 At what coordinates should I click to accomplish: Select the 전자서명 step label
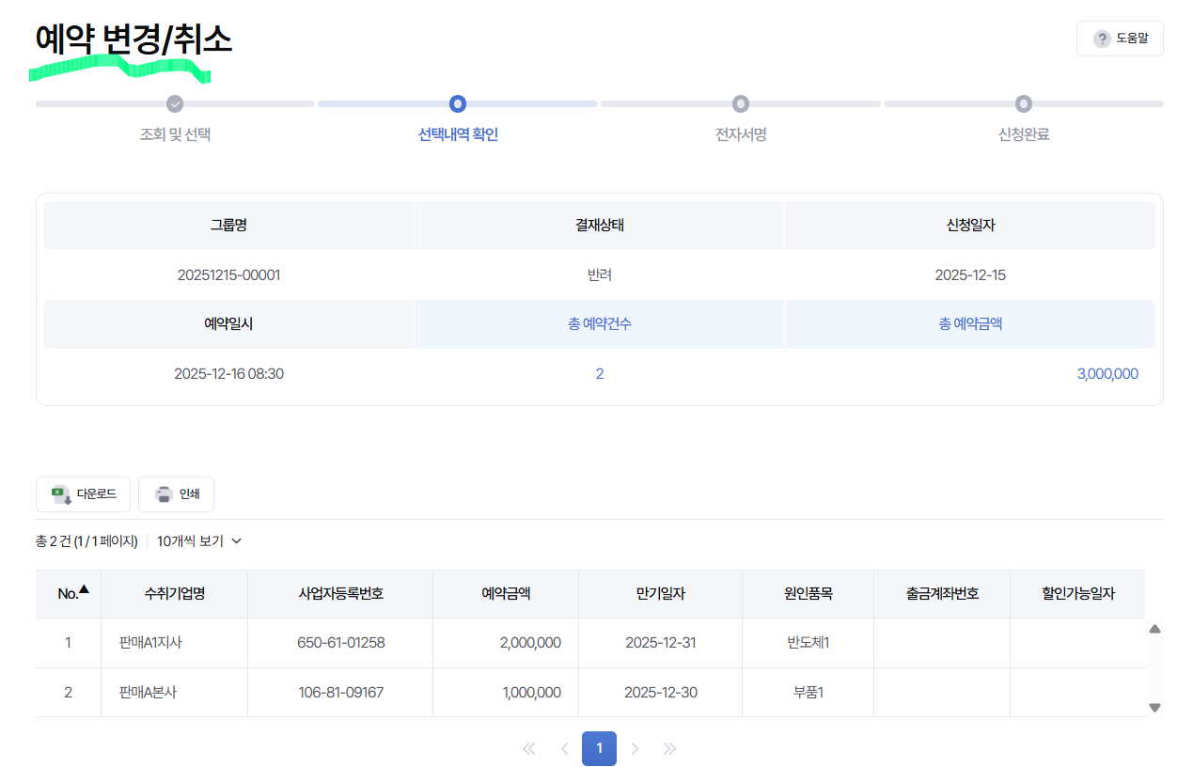pos(741,134)
